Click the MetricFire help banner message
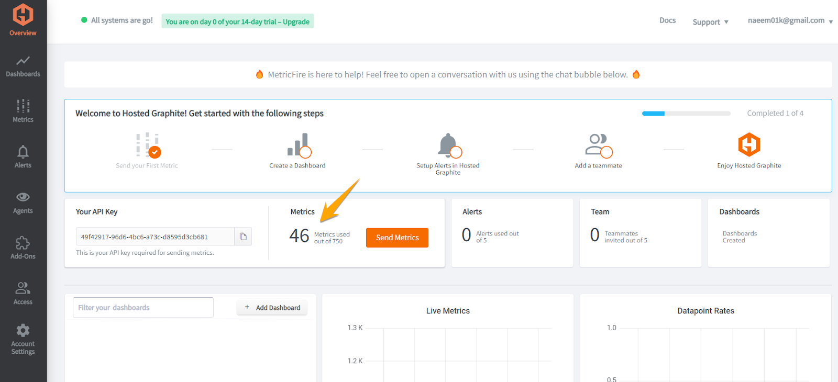 pyautogui.click(x=448, y=75)
